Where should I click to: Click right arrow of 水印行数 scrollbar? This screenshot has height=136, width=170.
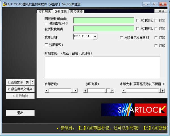[x=75, y=91]
